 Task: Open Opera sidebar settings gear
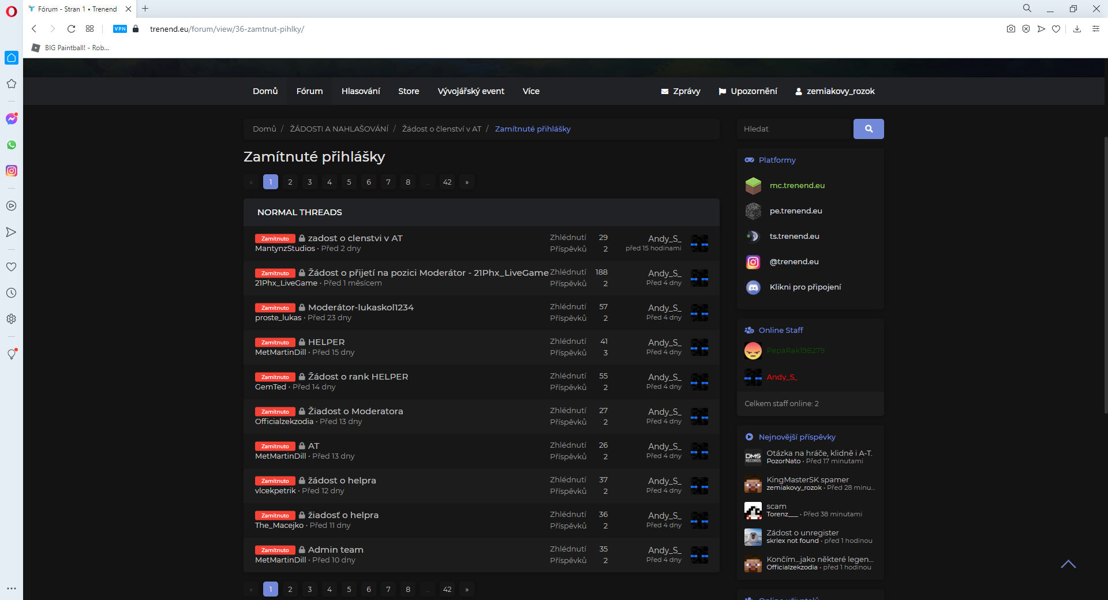12,319
